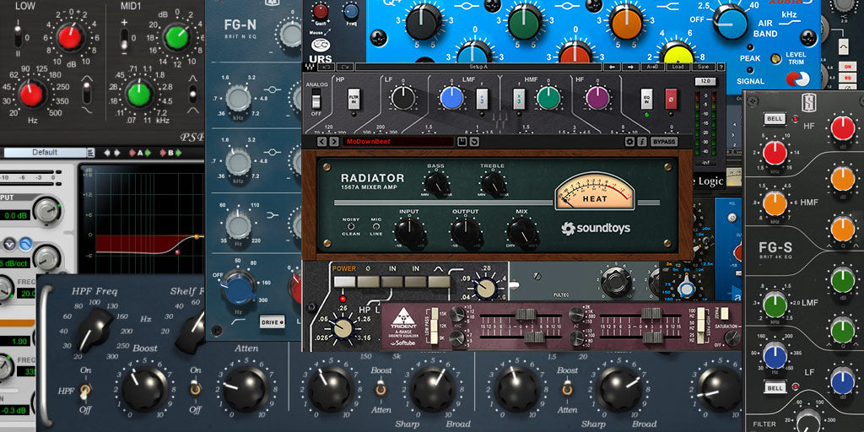Click the AIR BAND knob on the blue EQ
Screen dimensions: 864x432
(x=731, y=21)
